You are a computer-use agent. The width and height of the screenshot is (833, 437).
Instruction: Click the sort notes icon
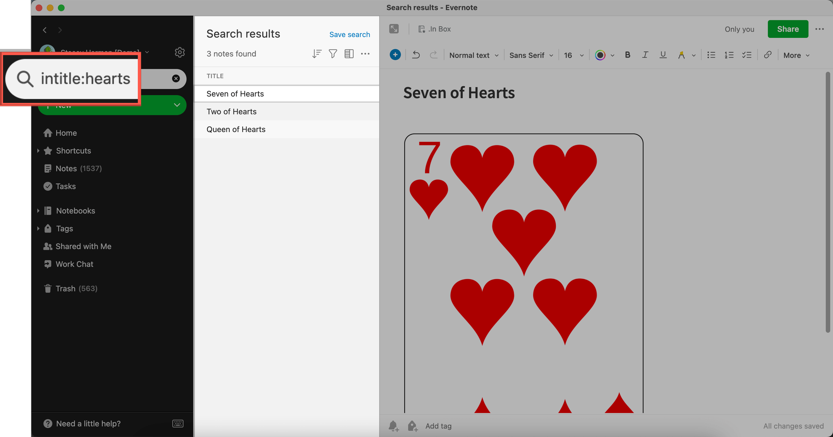point(317,54)
